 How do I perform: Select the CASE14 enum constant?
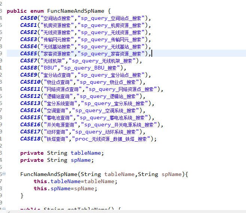point(30,110)
